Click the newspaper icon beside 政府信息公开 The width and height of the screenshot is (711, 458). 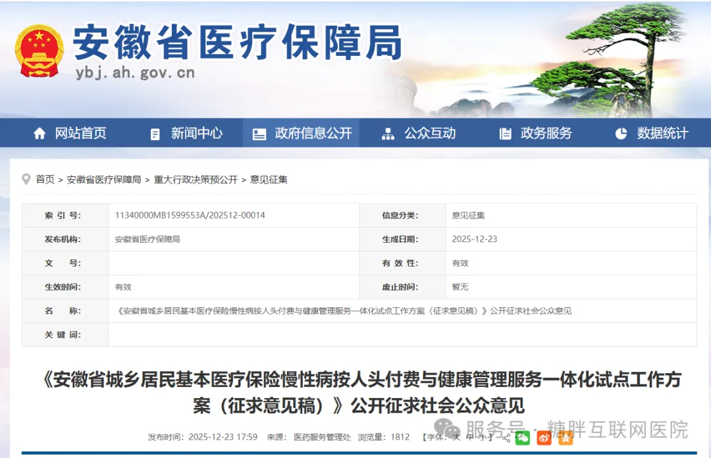tap(259, 134)
